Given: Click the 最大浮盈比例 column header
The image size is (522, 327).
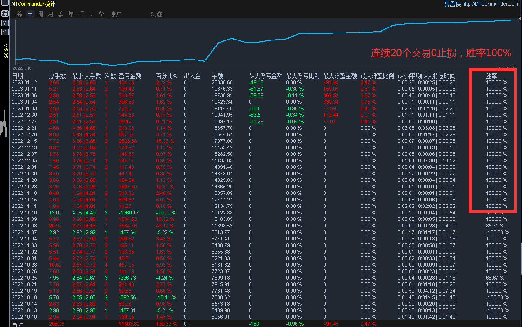Looking at the screenshot, I should (x=377, y=76).
